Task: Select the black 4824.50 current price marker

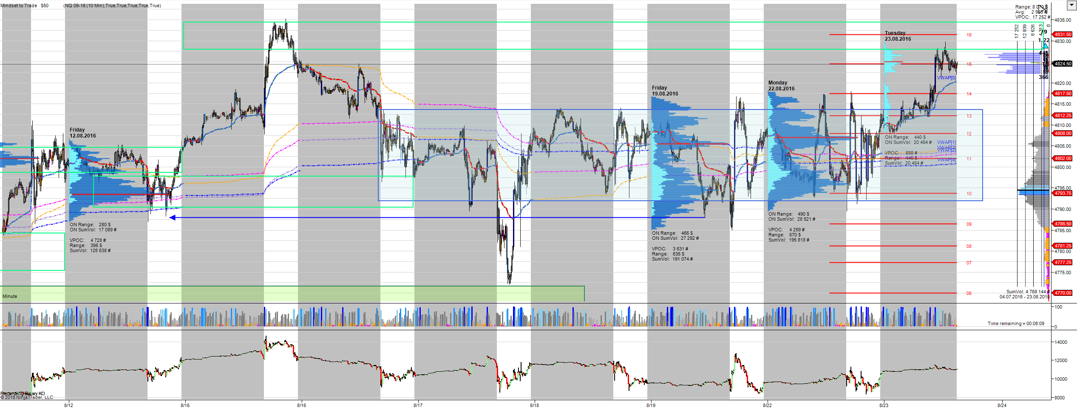Action: coord(1062,64)
